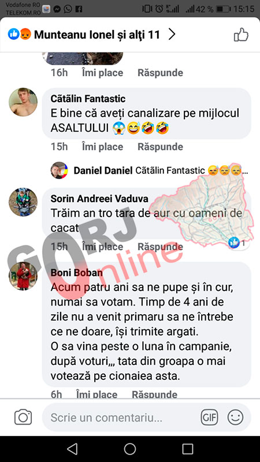The image size is (260, 462).
Task: Open the emoji smiley picker
Action: tap(235, 417)
